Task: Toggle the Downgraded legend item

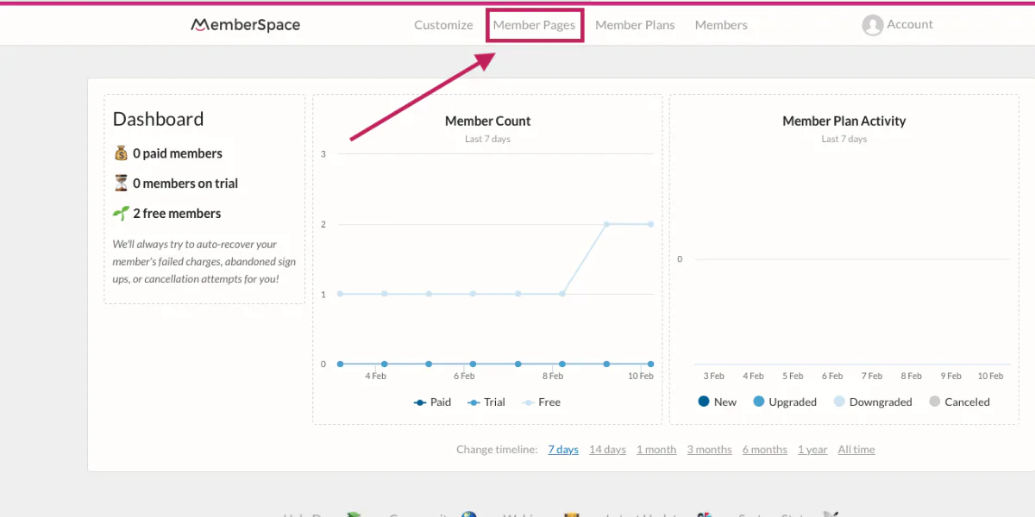Action: (x=873, y=402)
